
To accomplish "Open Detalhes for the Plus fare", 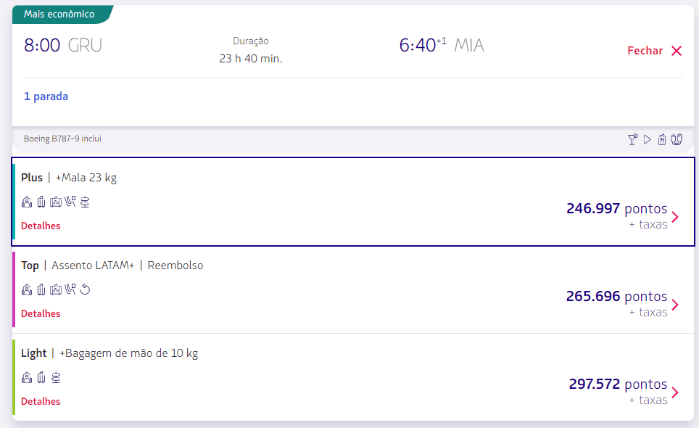I will pos(41,226).
